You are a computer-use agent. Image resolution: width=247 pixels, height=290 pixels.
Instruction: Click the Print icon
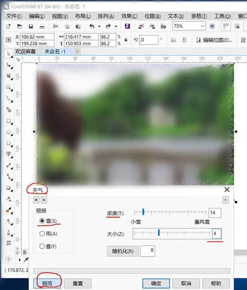click(x=42, y=26)
